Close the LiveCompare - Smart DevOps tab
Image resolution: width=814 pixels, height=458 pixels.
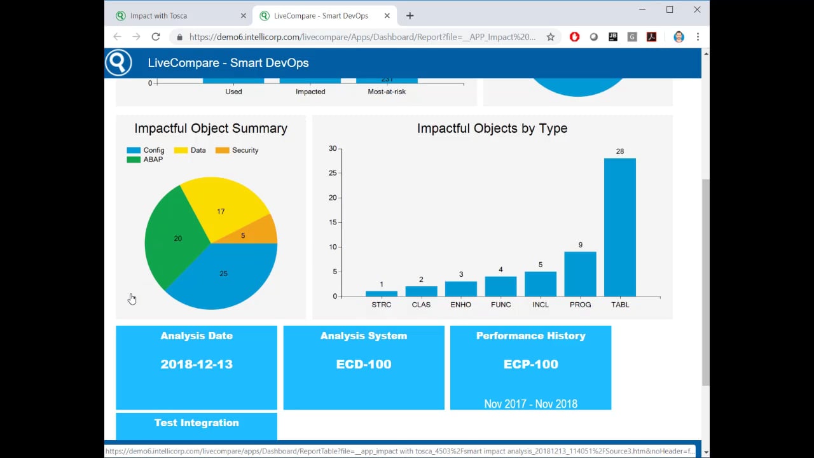click(x=387, y=16)
